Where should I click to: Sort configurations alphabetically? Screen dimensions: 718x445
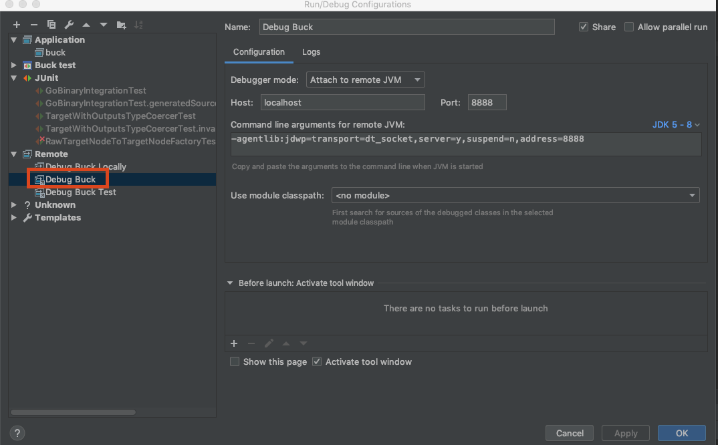(x=140, y=25)
